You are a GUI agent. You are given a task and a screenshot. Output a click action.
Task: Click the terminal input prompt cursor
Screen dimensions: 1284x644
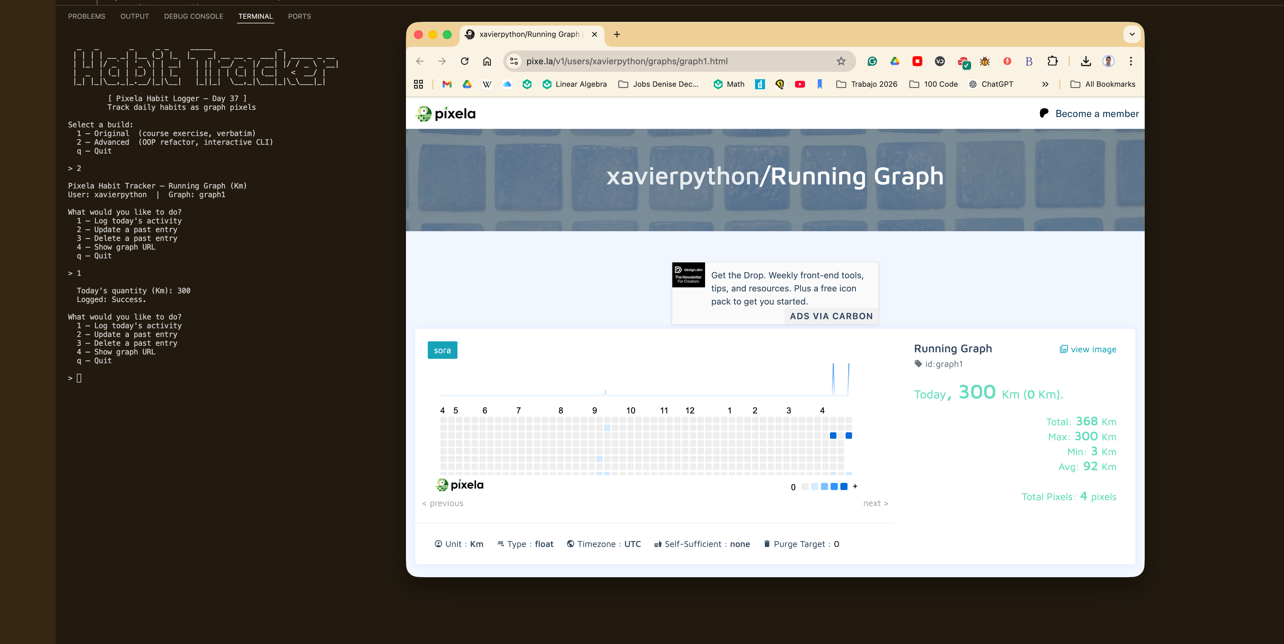click(x=79, y=378)
